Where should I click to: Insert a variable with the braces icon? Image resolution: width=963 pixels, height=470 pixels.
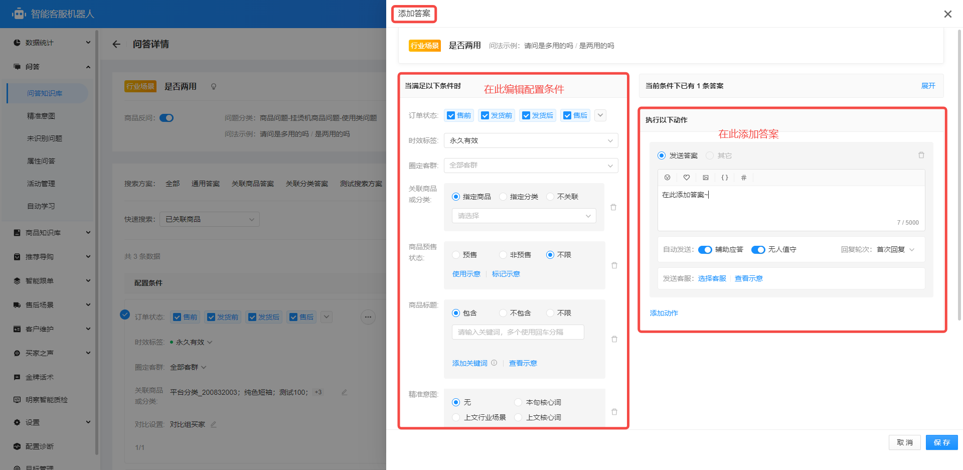[725, 178]
